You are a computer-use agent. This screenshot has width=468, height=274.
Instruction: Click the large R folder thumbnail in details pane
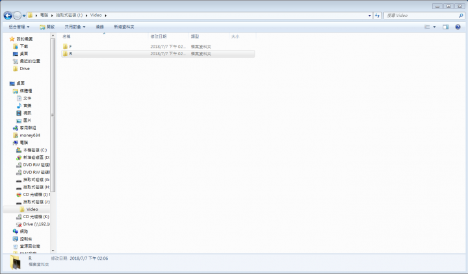point(15,263)
